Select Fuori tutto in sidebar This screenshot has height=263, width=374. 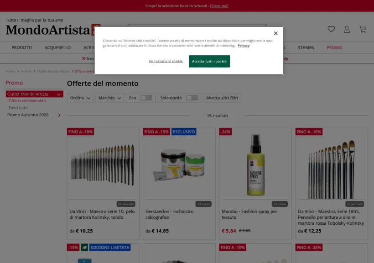(18, 108)
